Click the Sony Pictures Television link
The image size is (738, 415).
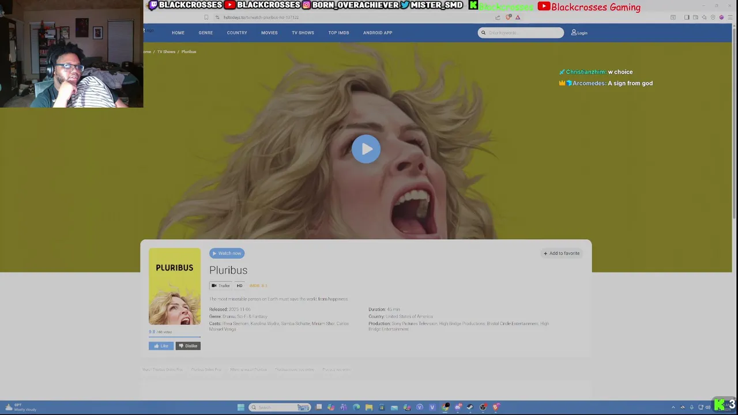click(415, 323)
